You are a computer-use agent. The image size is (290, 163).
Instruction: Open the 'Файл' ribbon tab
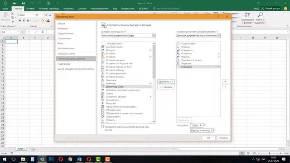(5, 9)
